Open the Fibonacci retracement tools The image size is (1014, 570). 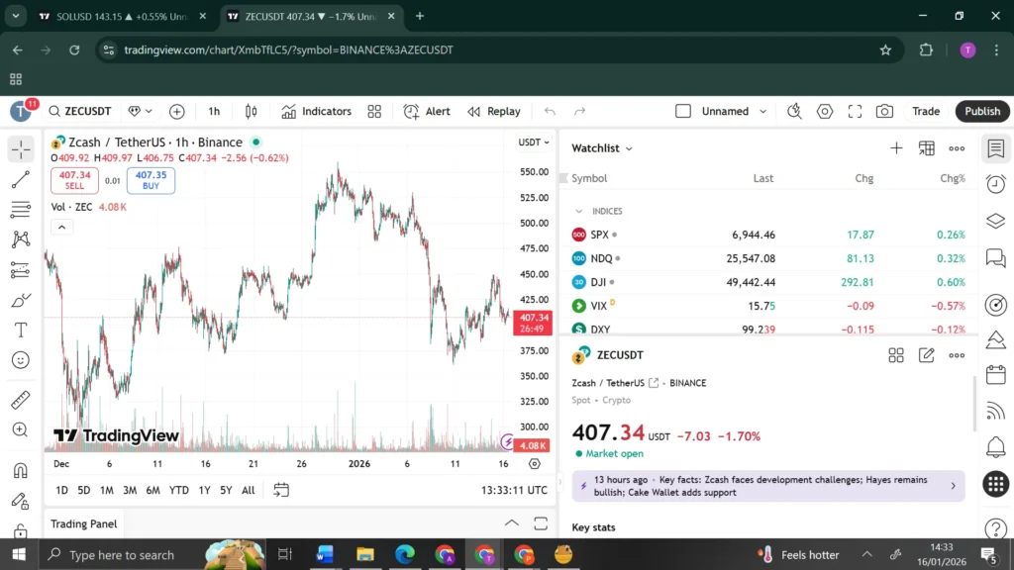point(21,210)
